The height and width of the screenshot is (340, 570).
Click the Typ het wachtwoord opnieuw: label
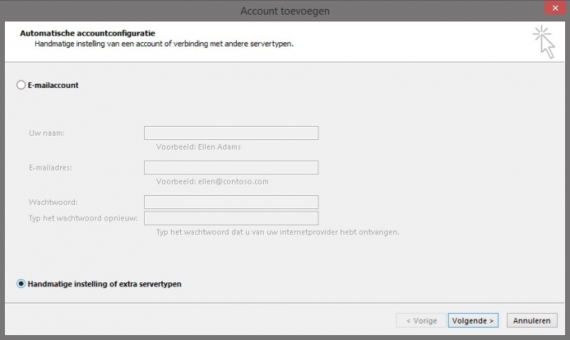coord(84,218)
